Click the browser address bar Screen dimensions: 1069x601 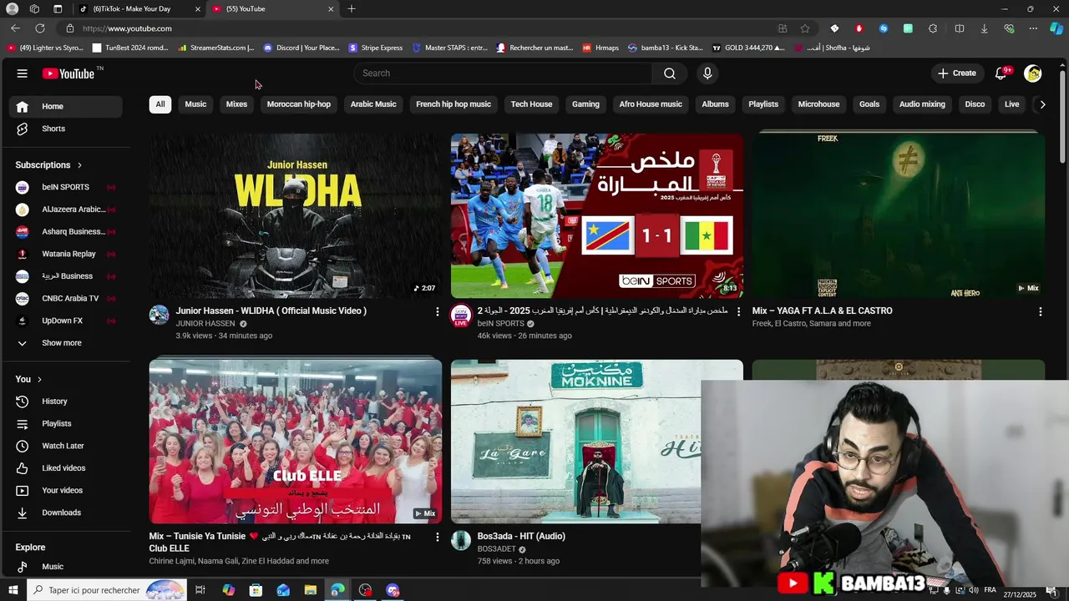(418, 28)
